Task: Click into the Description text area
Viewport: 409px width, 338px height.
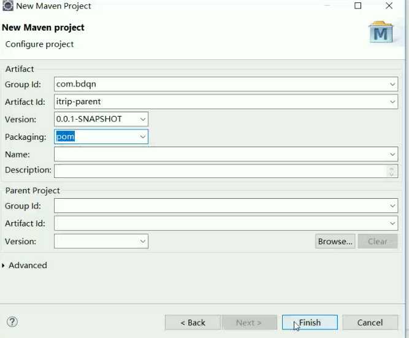Action: pyautogui.click(x=226, y=171)
